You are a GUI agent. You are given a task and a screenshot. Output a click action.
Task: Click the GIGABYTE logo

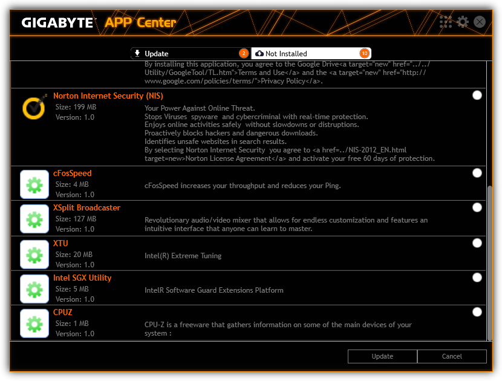coord(57,23)
